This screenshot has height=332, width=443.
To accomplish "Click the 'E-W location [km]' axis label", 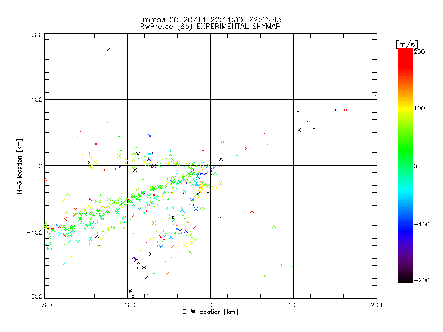I will click(210, 312).
